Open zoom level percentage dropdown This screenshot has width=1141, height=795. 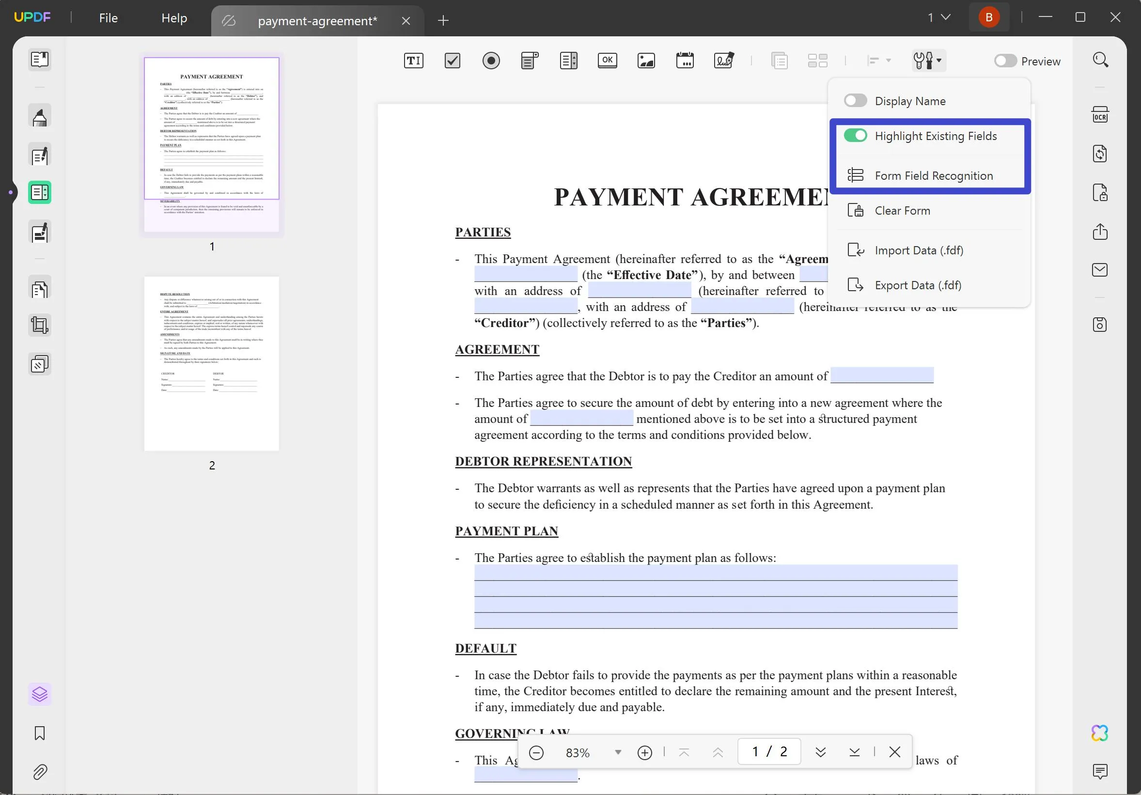coord(618,752)
